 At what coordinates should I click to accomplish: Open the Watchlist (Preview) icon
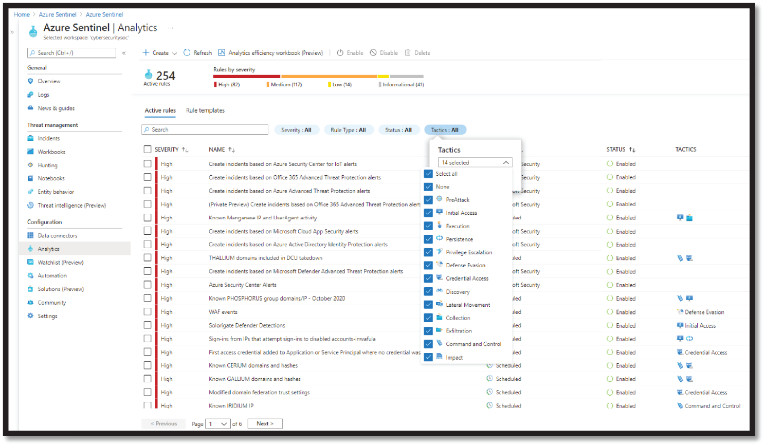(30, 262)
